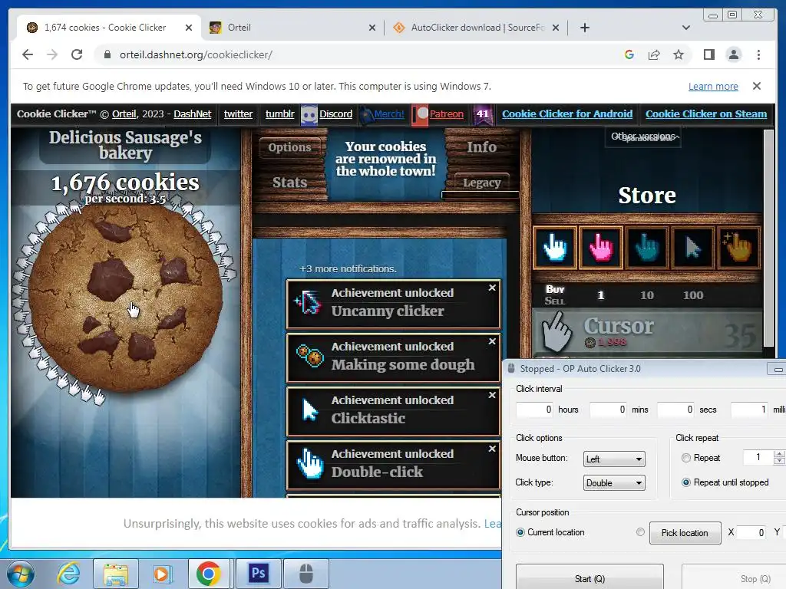Adjust the repeat count stepper arrows
Image resolution: width=786 pixels, height=589 pixels.
[779, 457]
